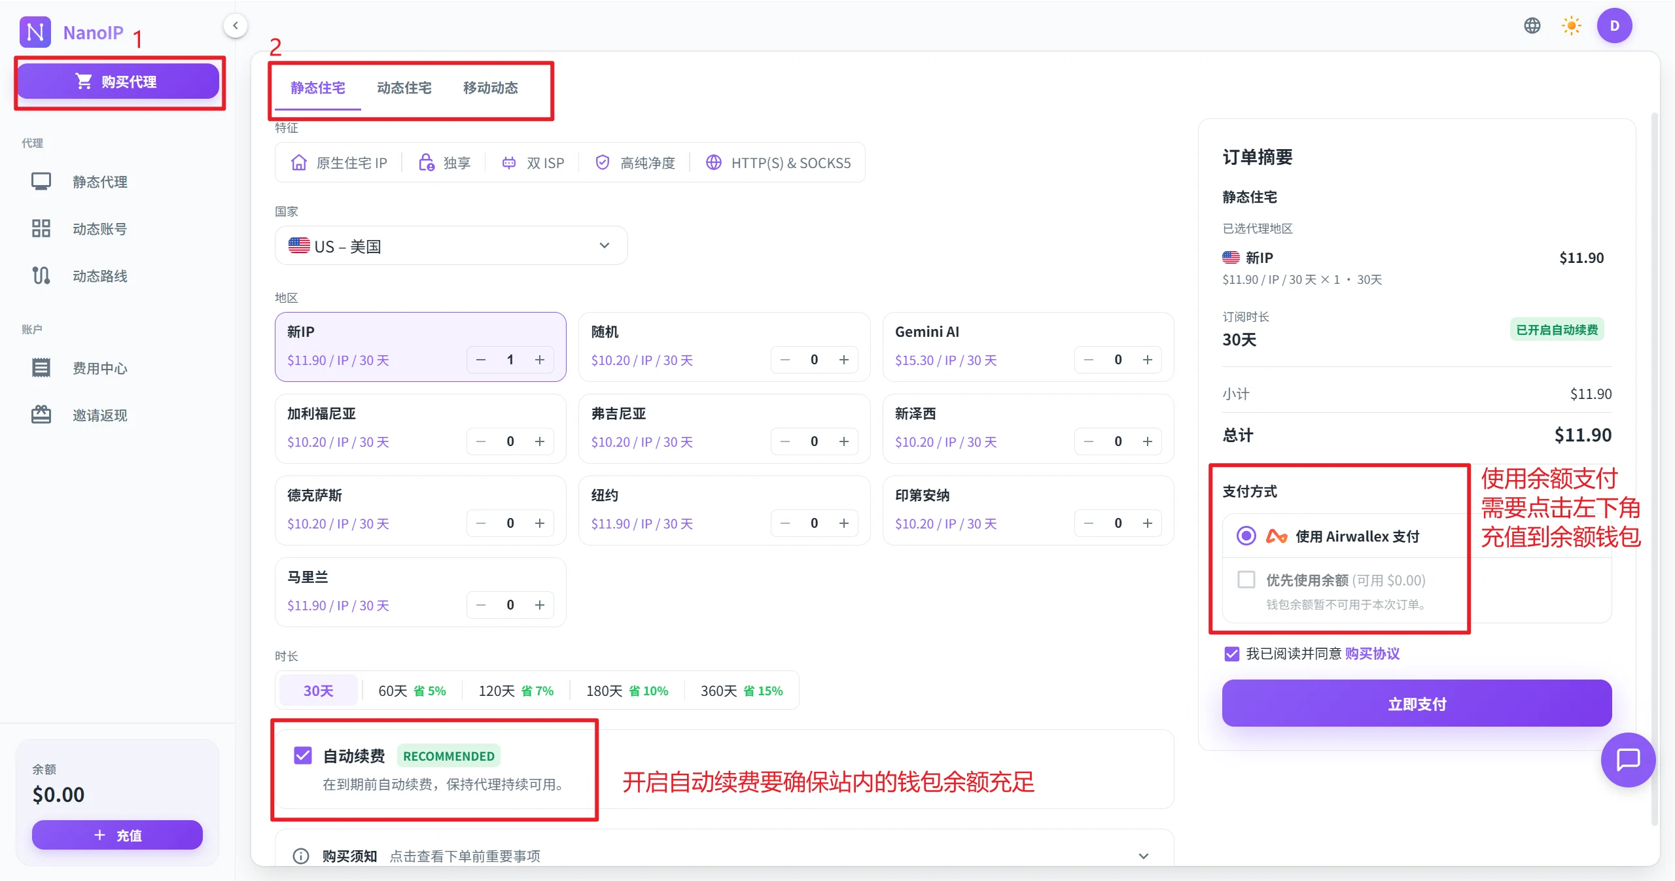
Task: Click the 高纯净度 shield icon
Action: pos(603,162)
